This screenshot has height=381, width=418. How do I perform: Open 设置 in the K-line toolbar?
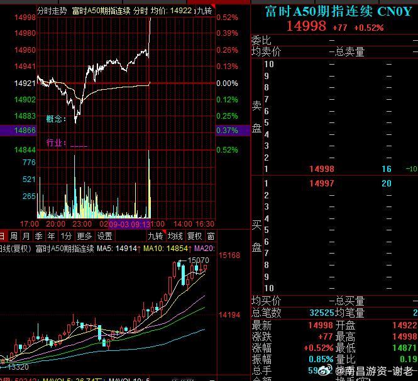coord(104,236)
